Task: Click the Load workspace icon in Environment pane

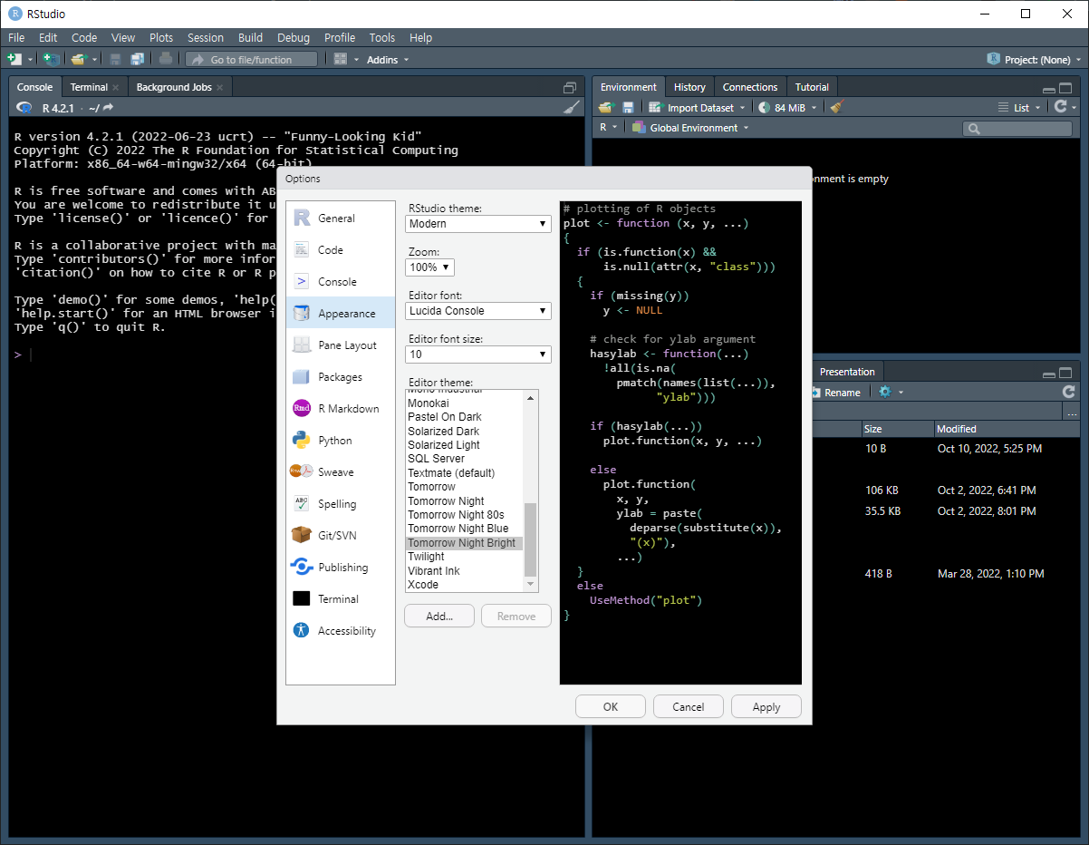Action: tap(606, 107)
